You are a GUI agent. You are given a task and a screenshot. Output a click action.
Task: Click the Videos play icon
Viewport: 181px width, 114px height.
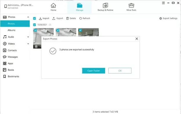point(5,44)
